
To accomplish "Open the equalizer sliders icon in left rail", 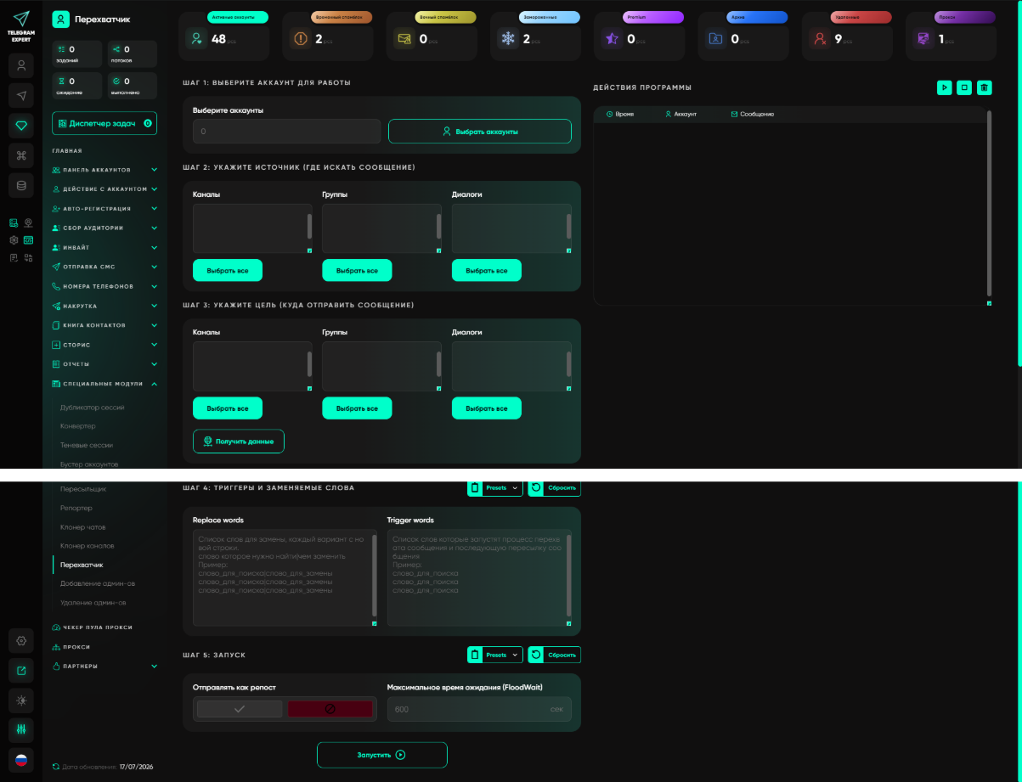I will pos(21,729).
